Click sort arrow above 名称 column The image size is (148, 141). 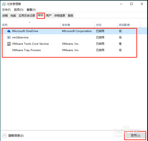click(30, 22)
